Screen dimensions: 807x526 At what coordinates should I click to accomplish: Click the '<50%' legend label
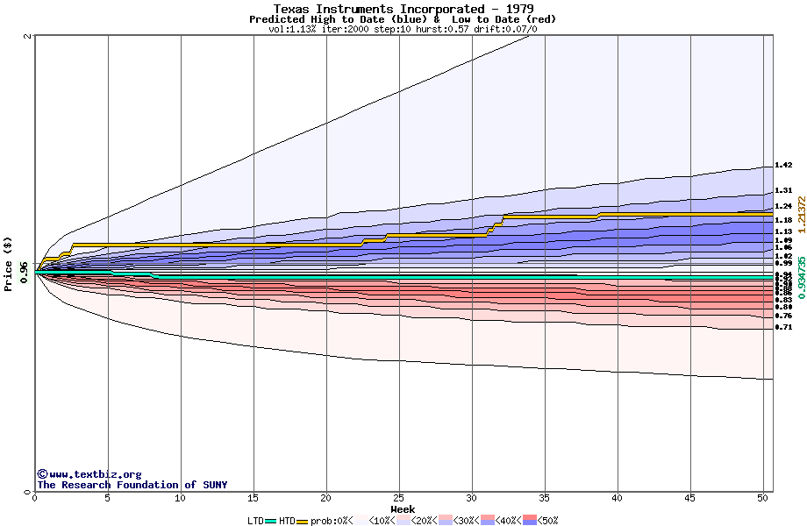pyautogui.click(x=548, y=521)
